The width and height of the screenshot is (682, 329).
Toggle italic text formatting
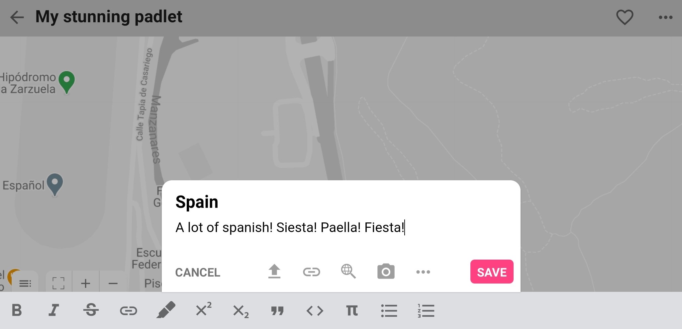click(x=54, y=311)
